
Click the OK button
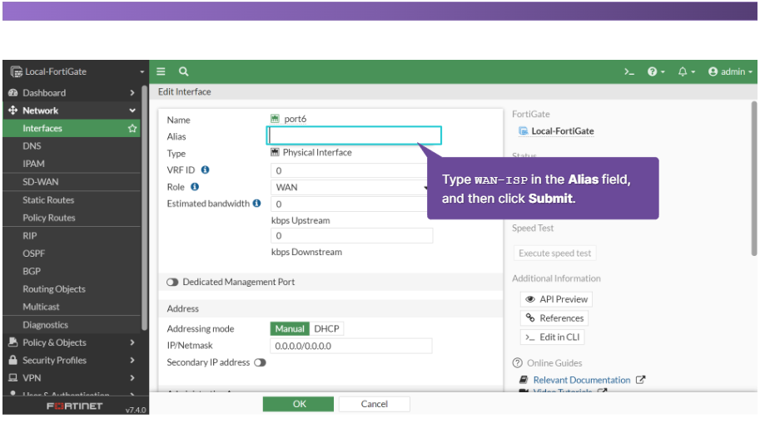pos(298,404)
